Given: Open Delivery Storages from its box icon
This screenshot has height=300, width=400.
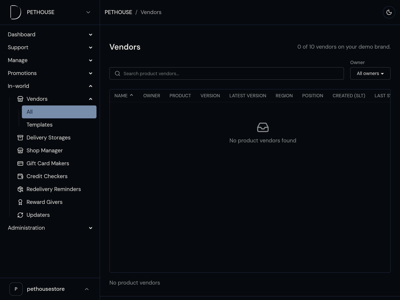Looking at the screenshot, I should [20, 138].
